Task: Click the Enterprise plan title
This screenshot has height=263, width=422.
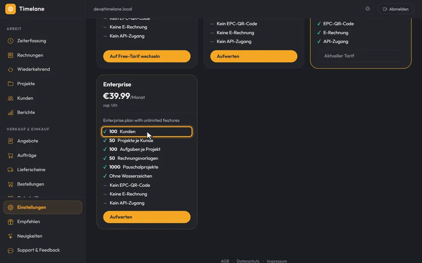Action: point(117,84)
